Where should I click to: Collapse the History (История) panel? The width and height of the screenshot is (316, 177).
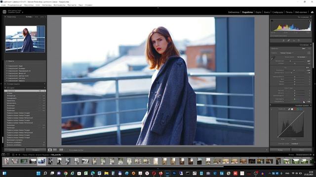click(5, 88)
